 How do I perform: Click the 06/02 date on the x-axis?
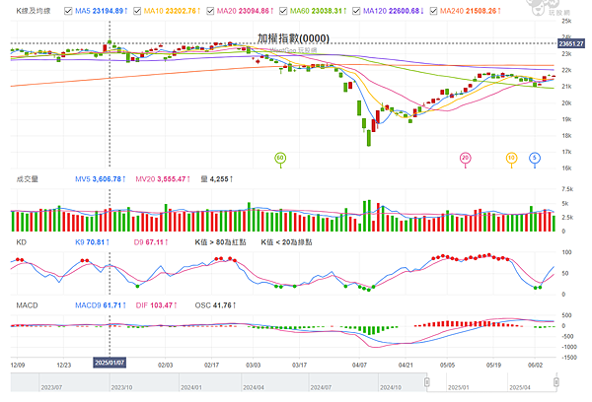pos(535,365)
